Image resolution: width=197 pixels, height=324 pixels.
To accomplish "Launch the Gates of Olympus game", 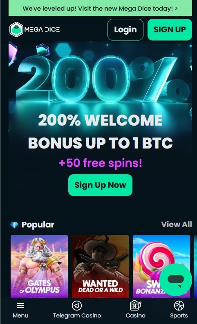I will (x=39, y=267).
